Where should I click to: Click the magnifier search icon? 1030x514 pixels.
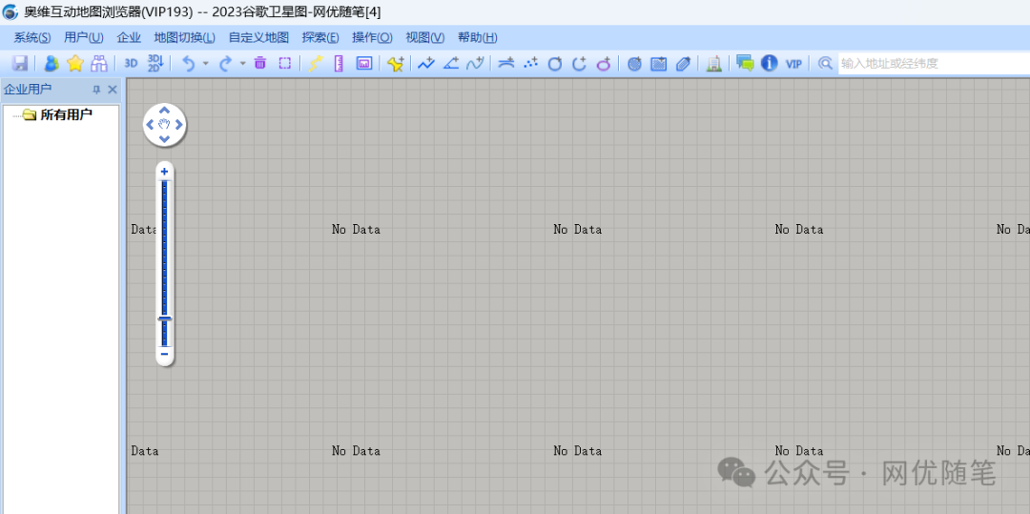826,63
